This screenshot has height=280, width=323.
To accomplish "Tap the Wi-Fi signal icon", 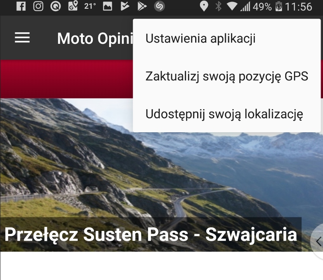I will coord(232,6).
